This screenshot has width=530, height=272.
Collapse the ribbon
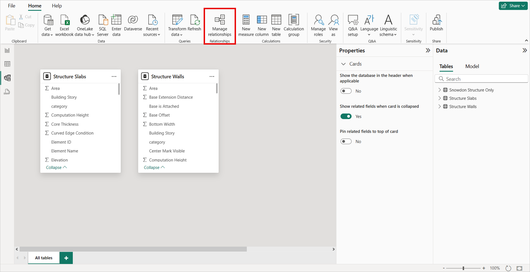526,41
